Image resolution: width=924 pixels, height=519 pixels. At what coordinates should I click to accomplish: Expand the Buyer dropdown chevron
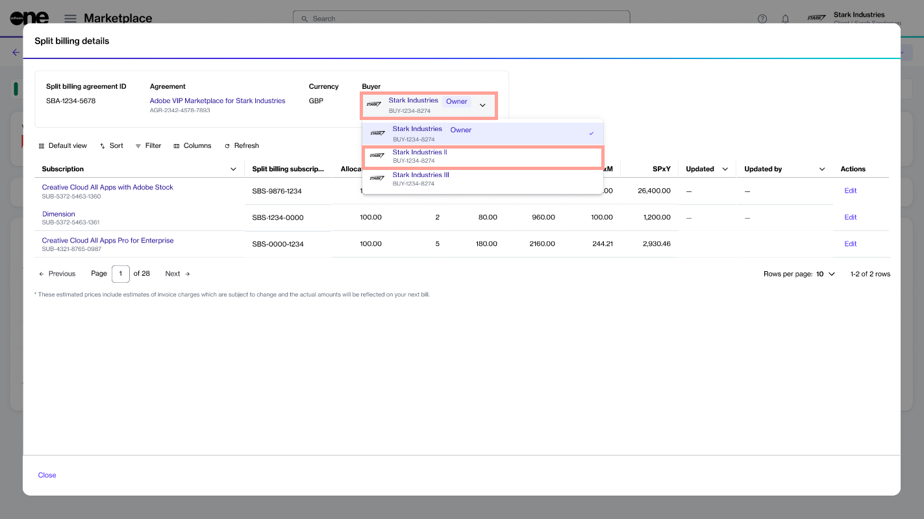[x=482, y=105]
